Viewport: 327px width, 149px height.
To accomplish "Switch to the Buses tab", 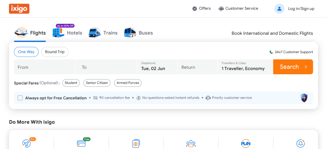I will (139, 33).
